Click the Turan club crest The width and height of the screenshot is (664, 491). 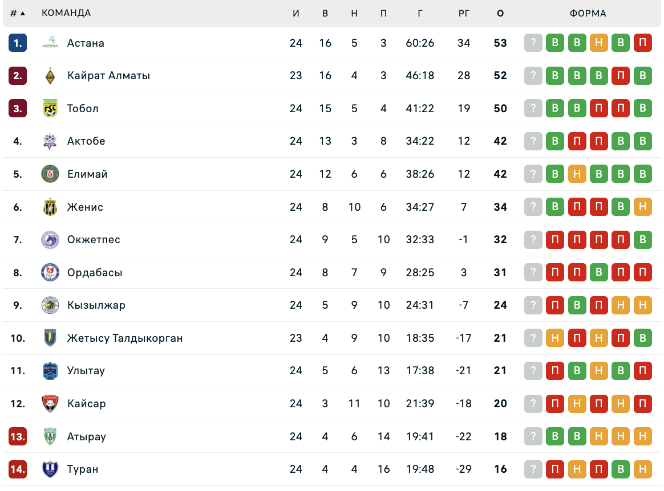(50, 469)
